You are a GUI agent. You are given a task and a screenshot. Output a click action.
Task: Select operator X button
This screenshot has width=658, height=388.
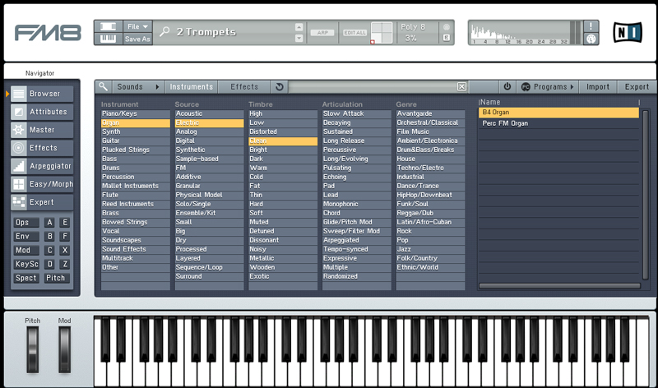click(x=65, y=251)
